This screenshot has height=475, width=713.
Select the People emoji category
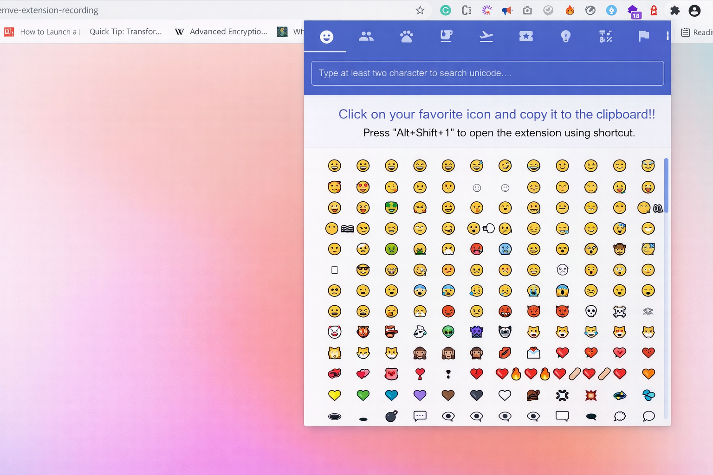coord(366,37)
